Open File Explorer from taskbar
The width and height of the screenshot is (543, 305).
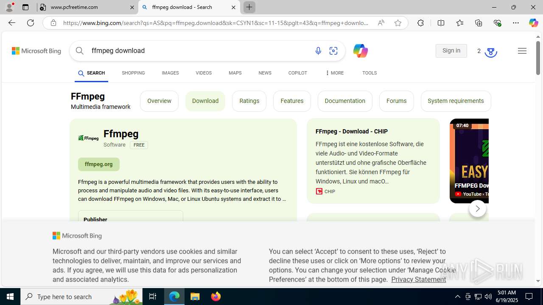195,297
